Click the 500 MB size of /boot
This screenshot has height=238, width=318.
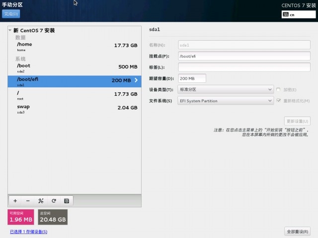click(128, 67)
